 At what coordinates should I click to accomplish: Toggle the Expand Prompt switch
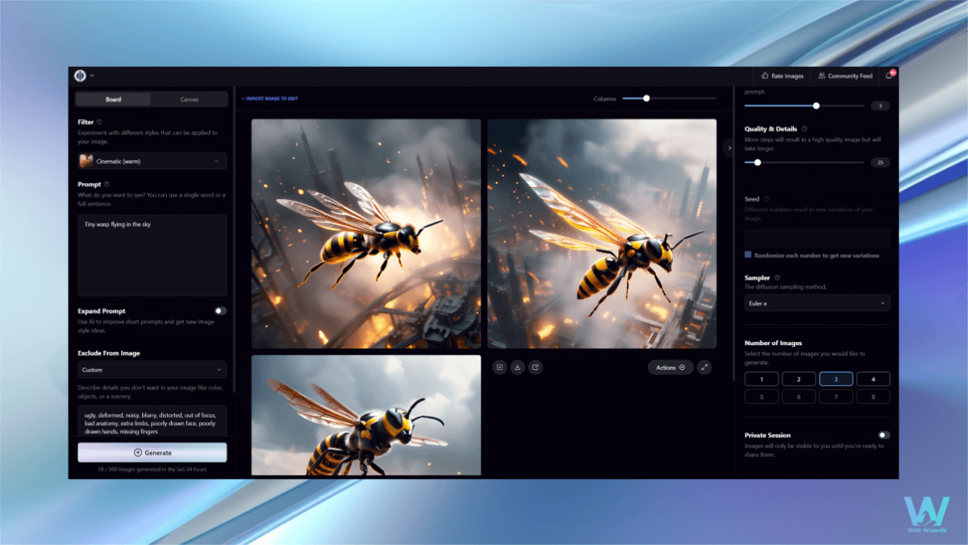click(x=220, y=310)
